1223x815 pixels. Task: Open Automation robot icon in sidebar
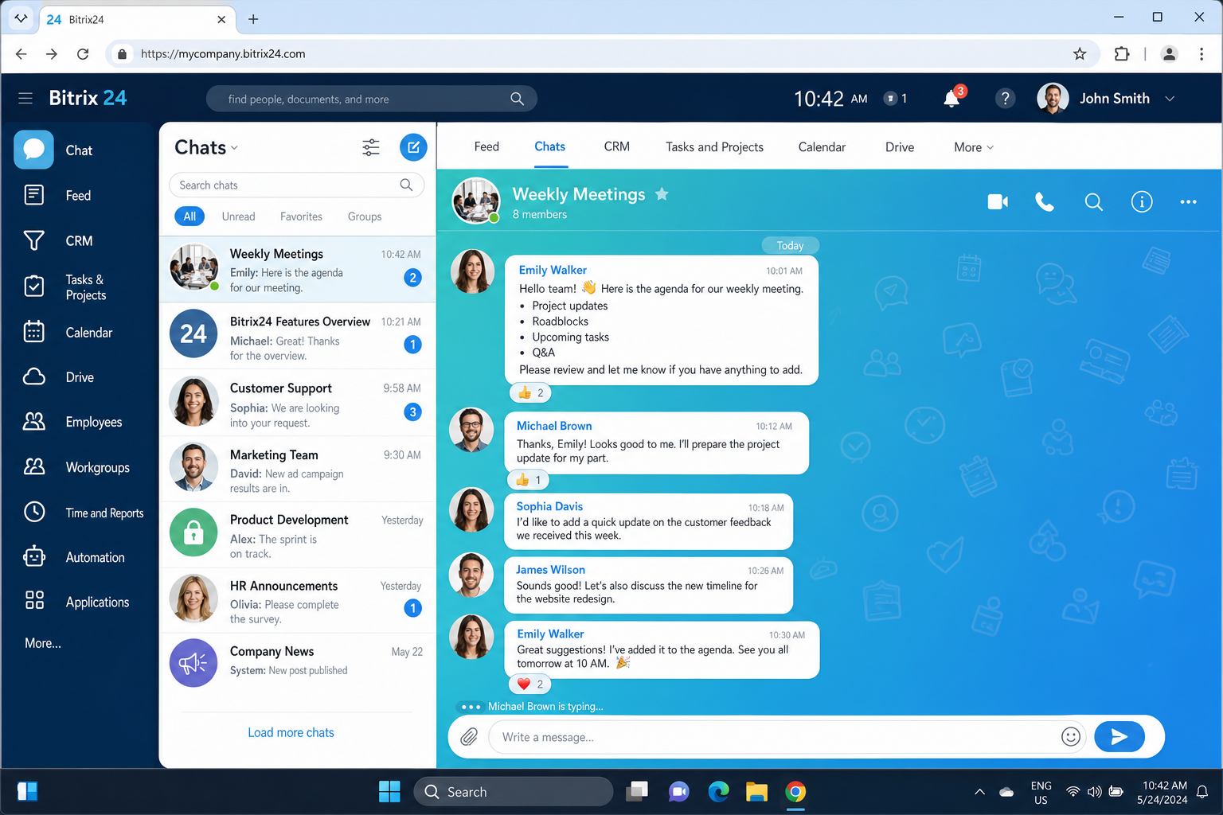(x=33, y=557)
